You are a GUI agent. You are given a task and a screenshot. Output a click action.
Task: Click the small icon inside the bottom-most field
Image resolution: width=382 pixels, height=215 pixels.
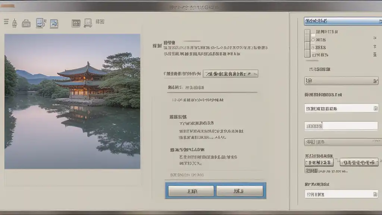(x=375, y=194)
